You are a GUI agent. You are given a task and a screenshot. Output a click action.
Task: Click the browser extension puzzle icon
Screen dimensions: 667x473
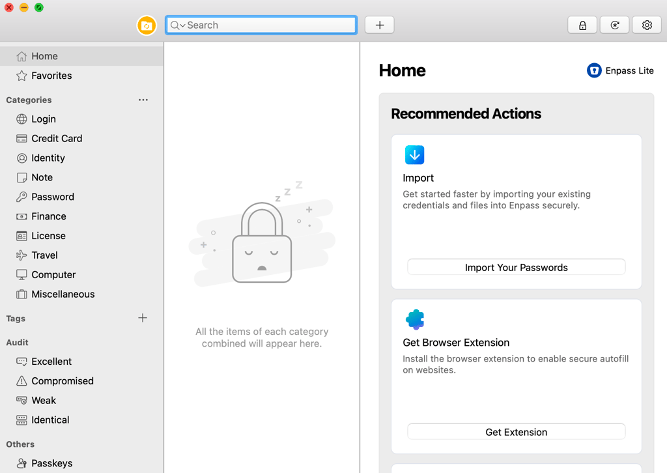[415, 319]
